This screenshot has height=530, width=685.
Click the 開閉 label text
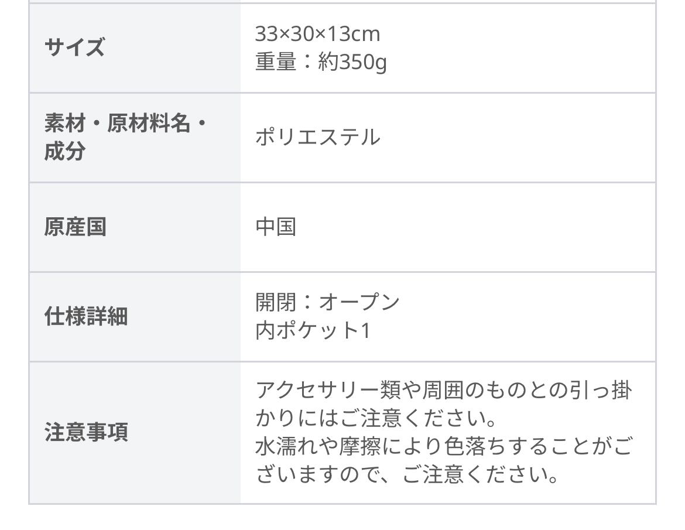276,302
